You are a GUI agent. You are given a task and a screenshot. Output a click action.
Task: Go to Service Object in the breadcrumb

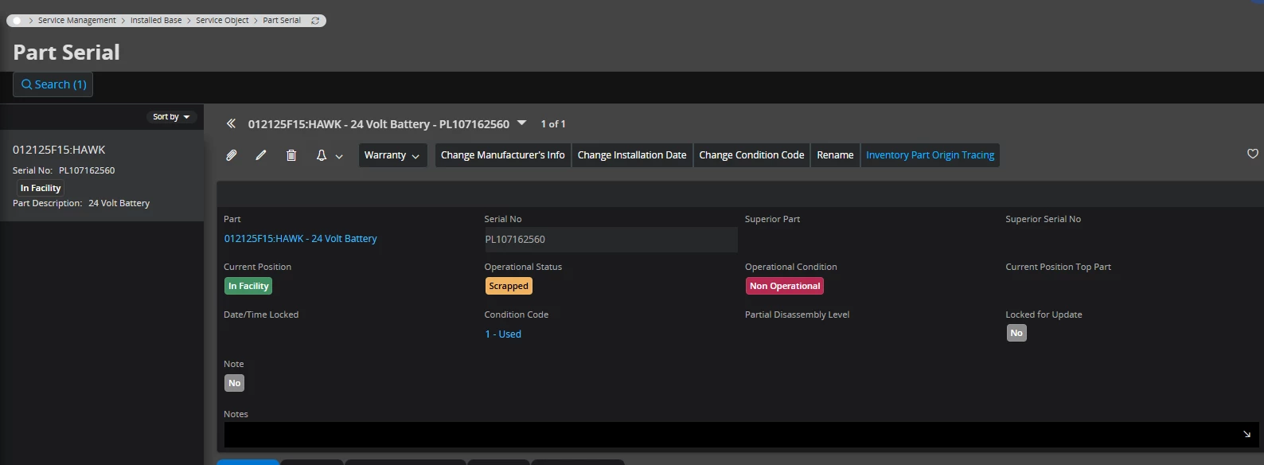pyautogui.click(x=222, y=21)
